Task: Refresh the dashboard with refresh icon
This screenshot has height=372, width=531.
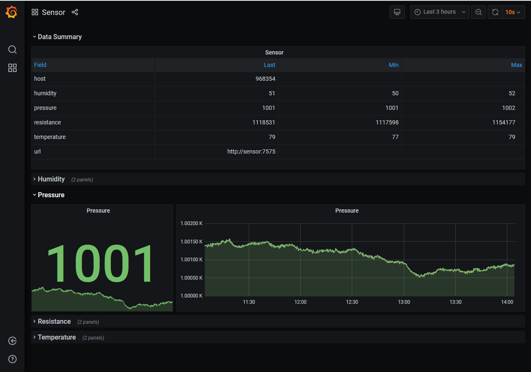Action: tap(495, 12)
